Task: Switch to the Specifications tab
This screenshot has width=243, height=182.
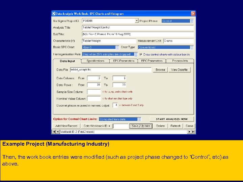Action: tap(95, 61)
